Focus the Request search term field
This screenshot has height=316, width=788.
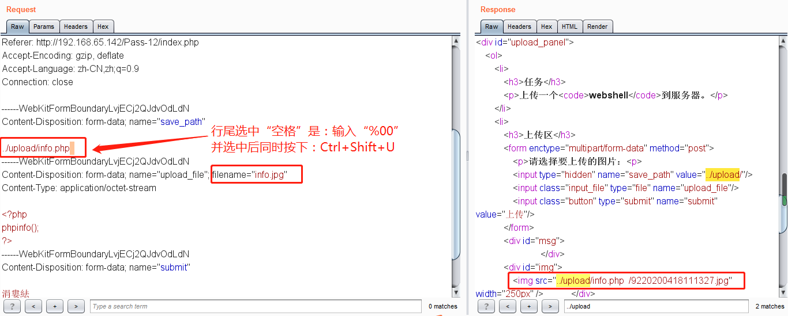[x=257, y=306]
